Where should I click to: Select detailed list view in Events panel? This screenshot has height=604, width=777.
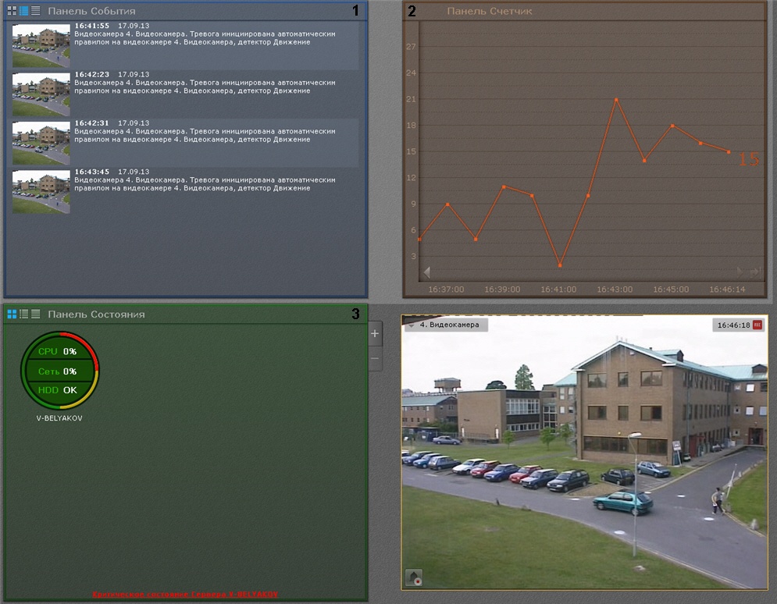tap(23, 11)
